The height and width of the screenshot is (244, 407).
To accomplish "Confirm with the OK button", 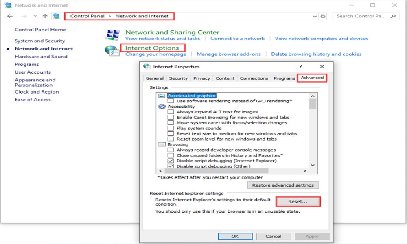I will point(235,236).
